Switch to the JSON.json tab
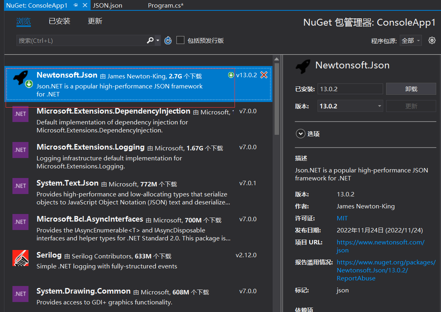Image resolution: width=441 pixels, height=312 pixels. [x=107, y=5]
